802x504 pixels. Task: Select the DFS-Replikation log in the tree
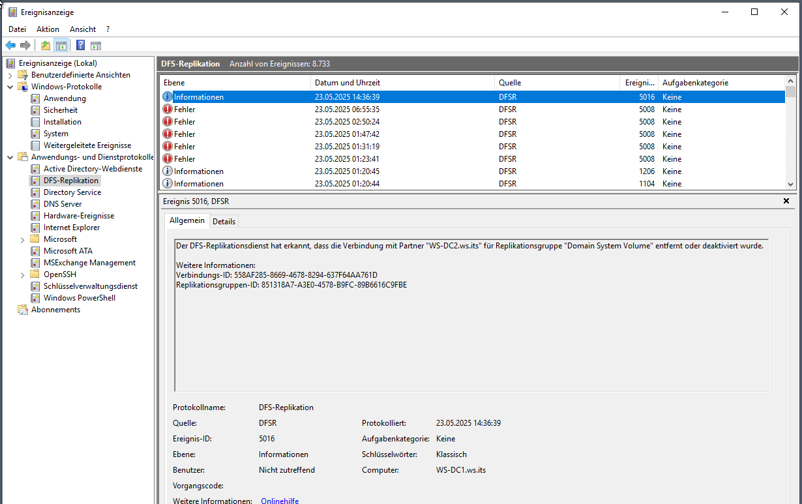pyautogui.click(x=71, y=181)
